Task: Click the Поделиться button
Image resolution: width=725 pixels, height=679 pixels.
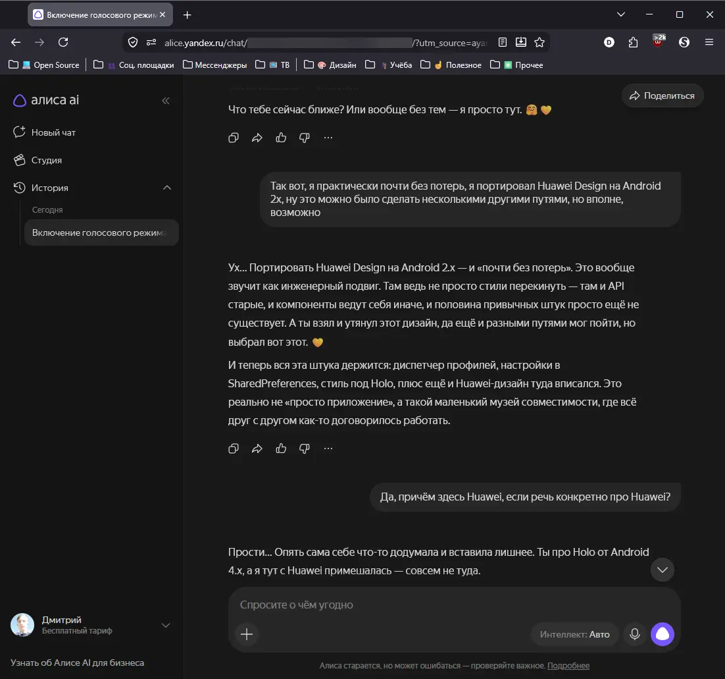Action: (662, 95)
